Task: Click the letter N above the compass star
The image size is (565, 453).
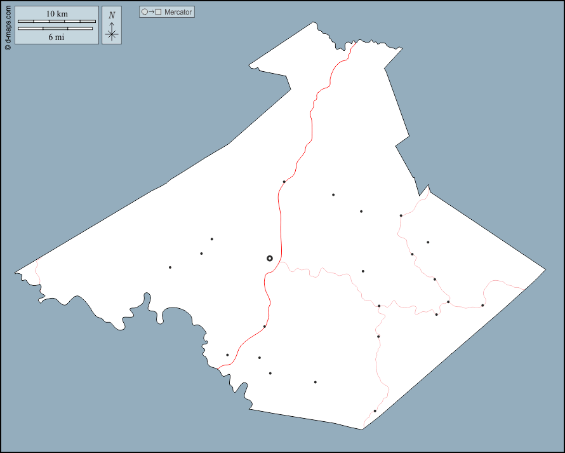Action: coord(112,15)
